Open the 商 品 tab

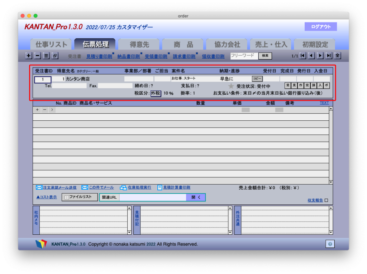[x=183, y=44]
